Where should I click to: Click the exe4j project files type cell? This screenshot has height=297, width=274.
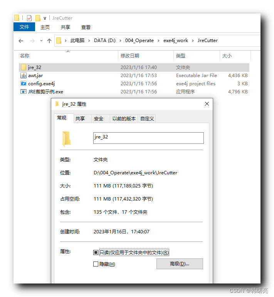click(196, 84)
